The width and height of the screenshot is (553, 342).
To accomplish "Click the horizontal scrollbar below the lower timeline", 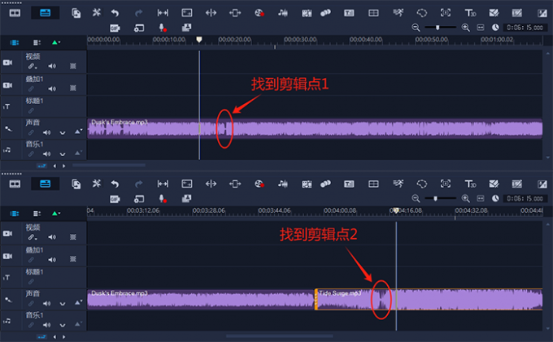I will click(279, 336).
